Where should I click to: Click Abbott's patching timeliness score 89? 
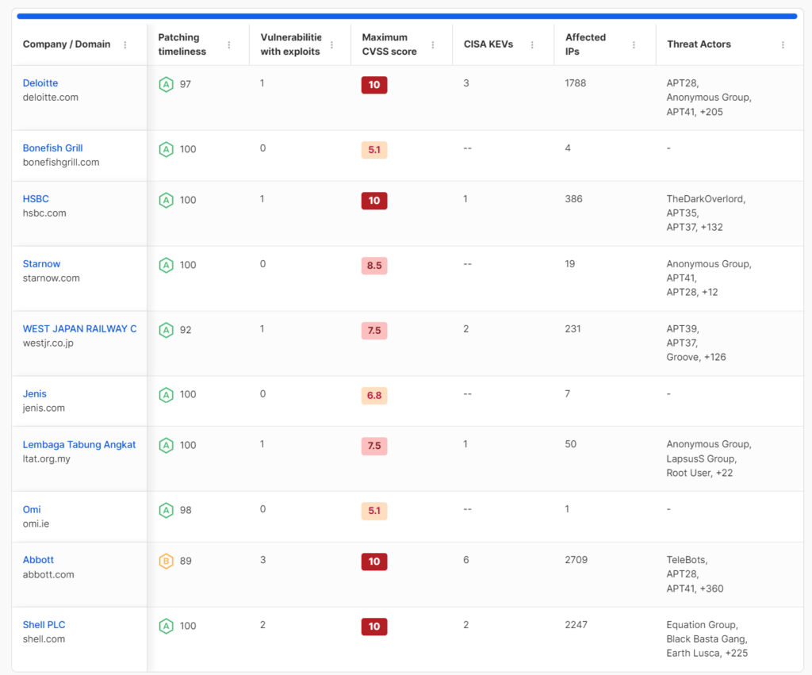[x=186, y=561]
